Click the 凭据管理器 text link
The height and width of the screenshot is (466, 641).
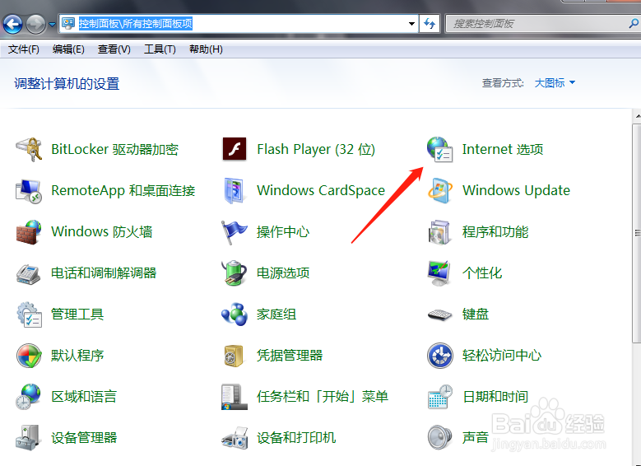pyautogui.click(x=290, y=355)
